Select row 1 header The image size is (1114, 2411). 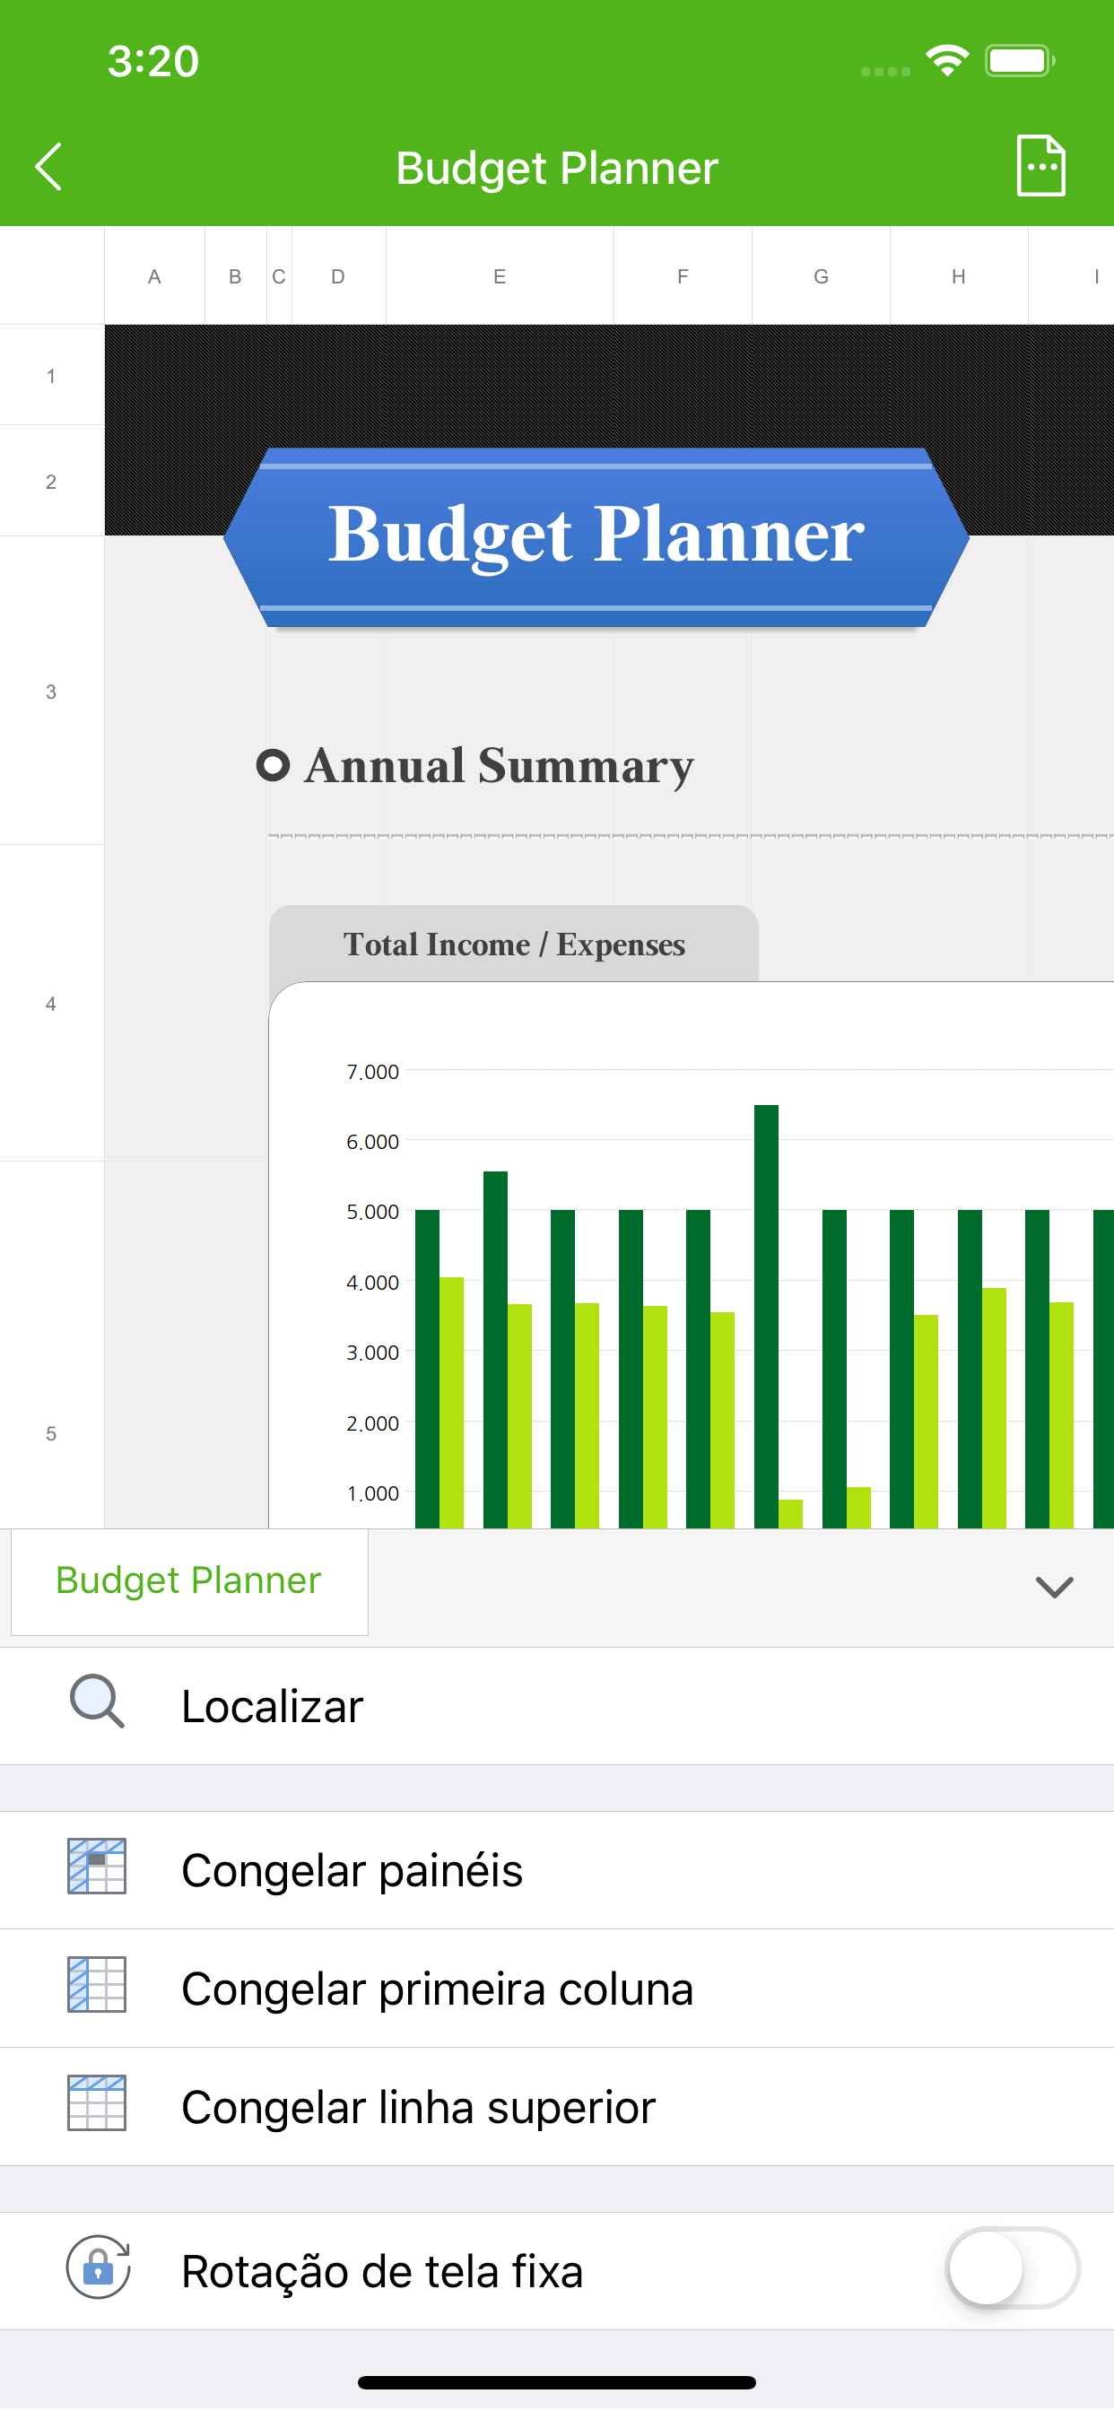51,375
